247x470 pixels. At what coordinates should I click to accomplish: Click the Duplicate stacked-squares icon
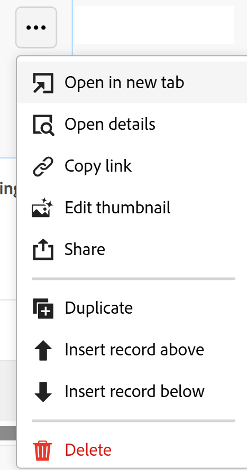click(43, 308)
